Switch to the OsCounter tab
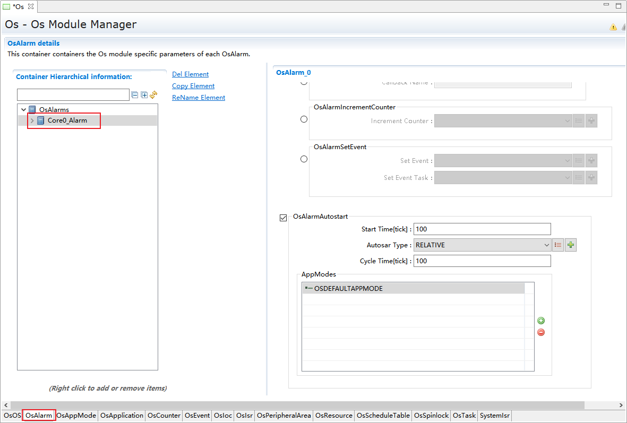Viewport: 627px width, 423px height. (164, 416)
